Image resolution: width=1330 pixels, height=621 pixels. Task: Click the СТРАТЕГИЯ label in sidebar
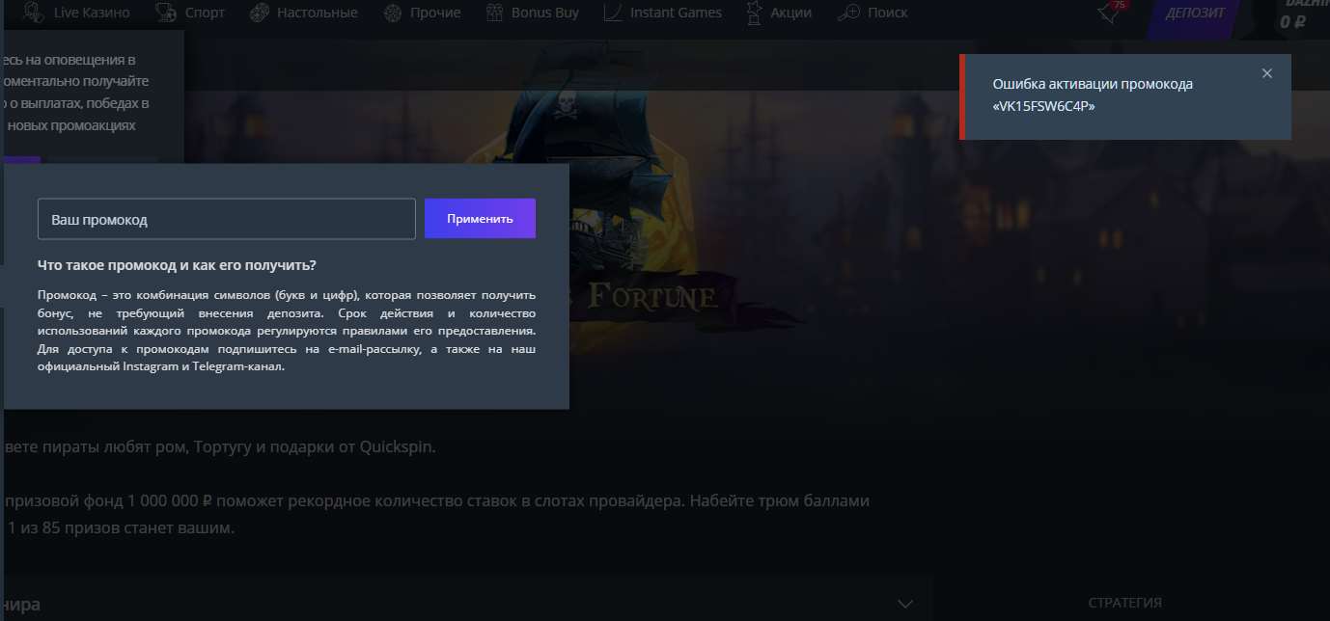click(x=1124, y=603)
